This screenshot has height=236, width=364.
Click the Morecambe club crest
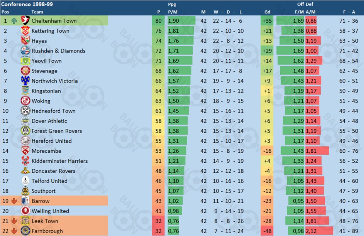point(25,151)
